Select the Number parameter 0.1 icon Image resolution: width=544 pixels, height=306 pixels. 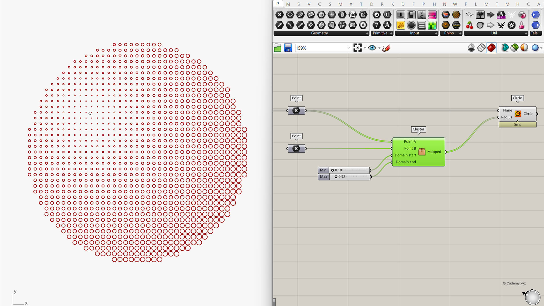click(387, 15)
